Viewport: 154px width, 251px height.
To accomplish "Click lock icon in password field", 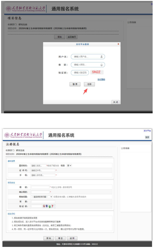I will pos(101,65).
